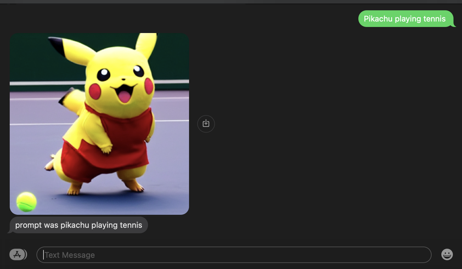Viewport: 462px width, 269px height.
Task: Select the "prompt was pikachu playing tennis" message
Action: (78, 225)
